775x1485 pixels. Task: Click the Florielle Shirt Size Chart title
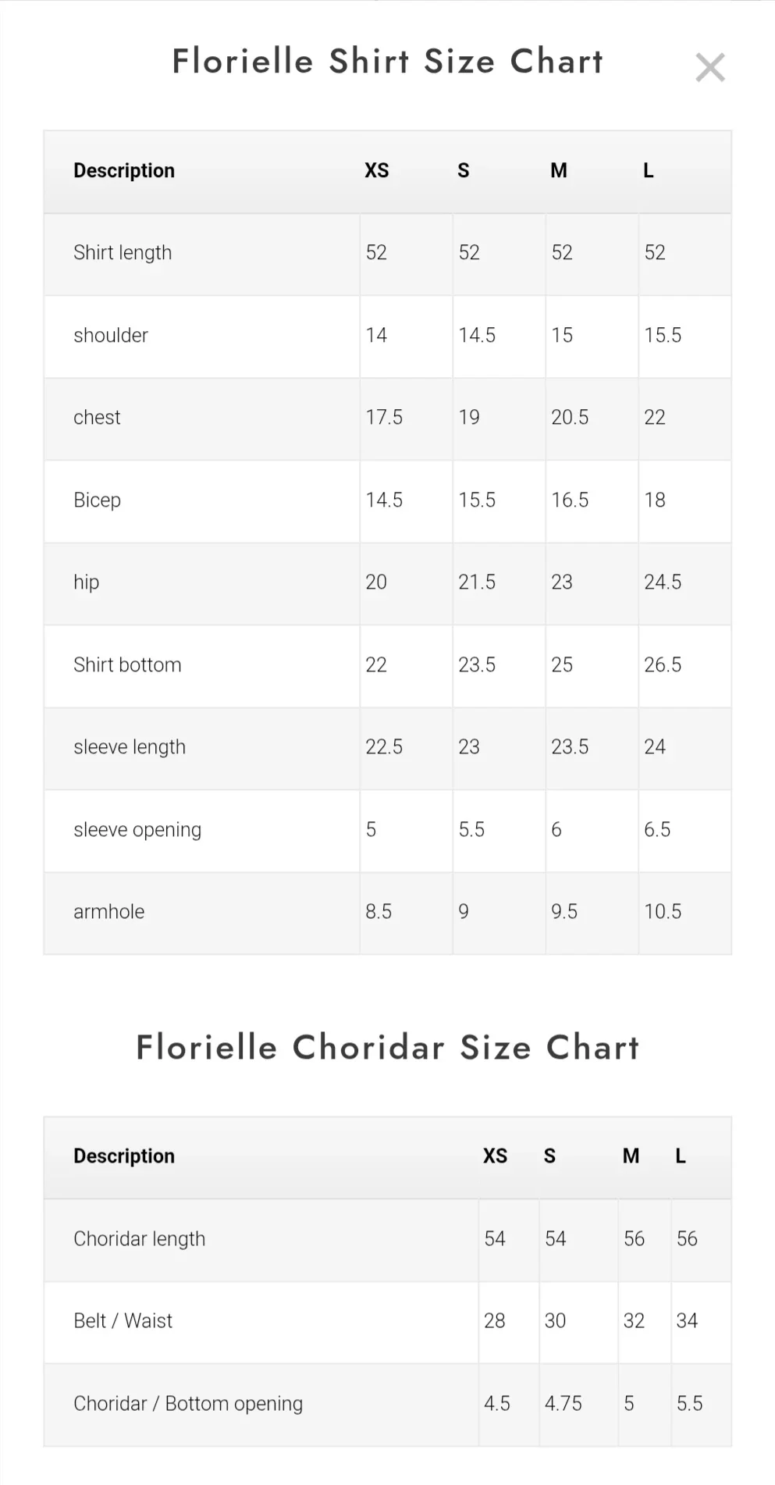[x=387, y=62]
